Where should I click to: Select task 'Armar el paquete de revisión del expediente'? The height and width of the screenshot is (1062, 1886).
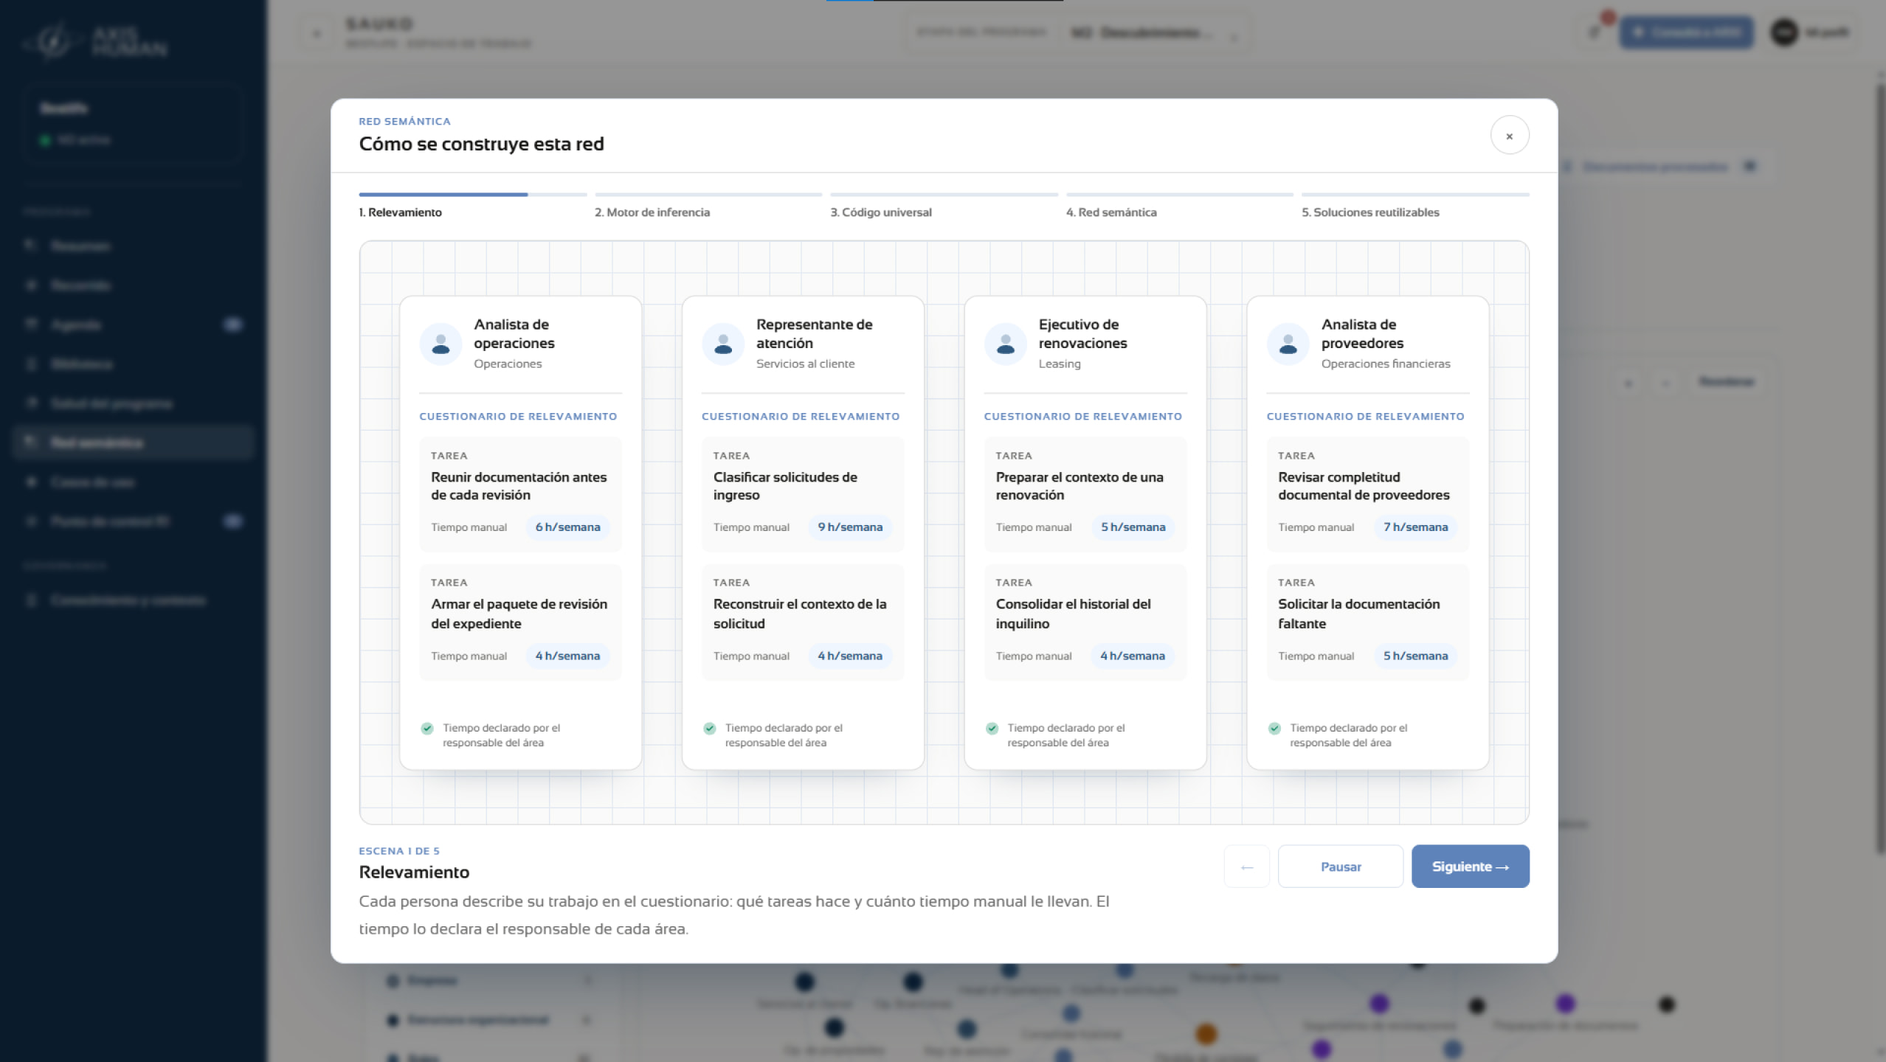(x=520, y=622)
